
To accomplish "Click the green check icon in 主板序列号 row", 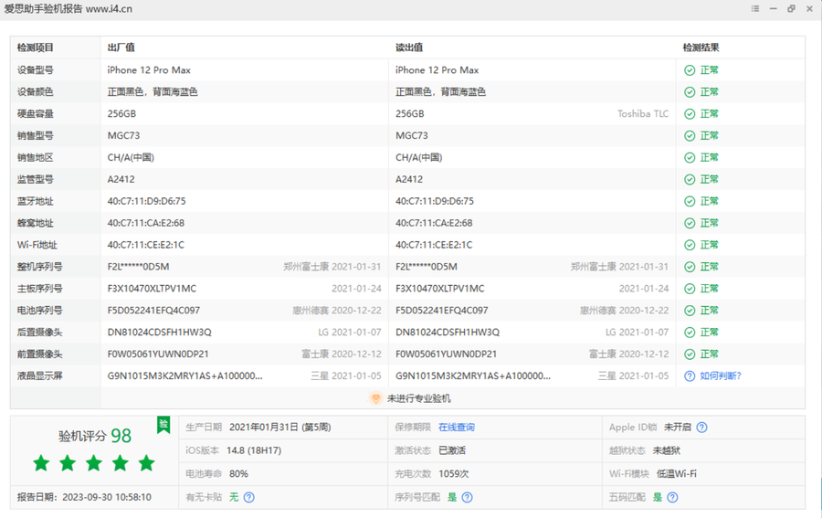I will [x=690, y=289].
